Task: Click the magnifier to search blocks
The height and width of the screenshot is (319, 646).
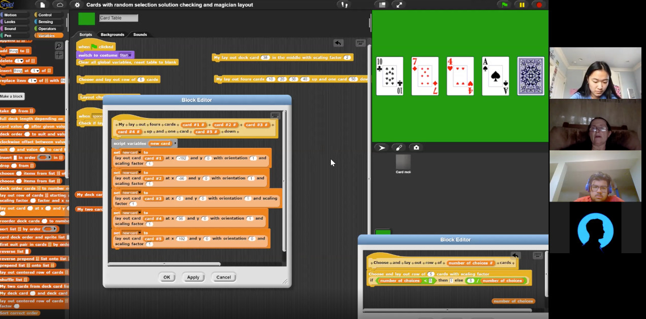Action: (59, 46)
